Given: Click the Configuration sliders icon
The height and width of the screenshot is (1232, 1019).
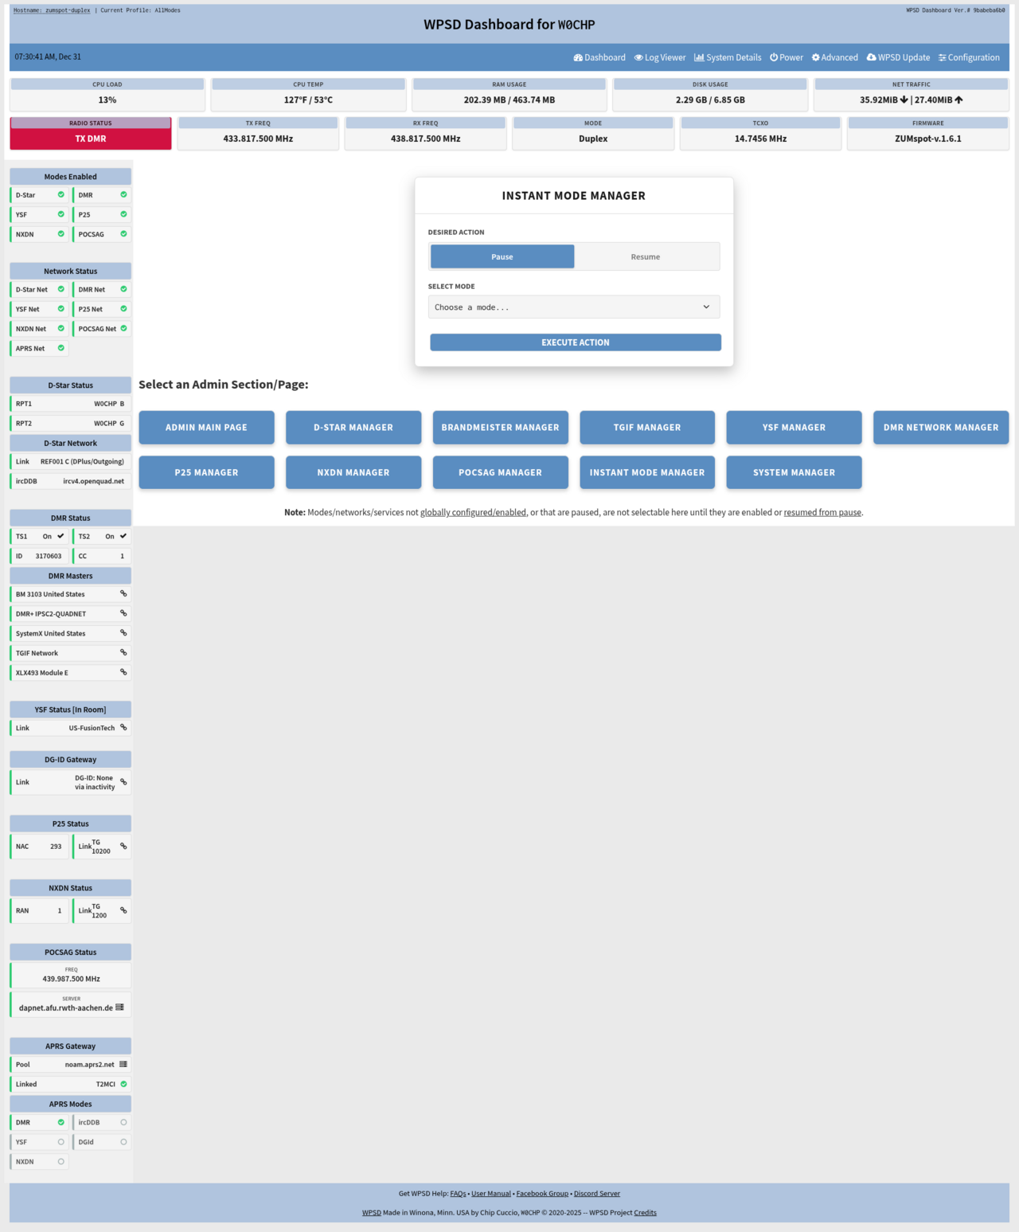Looking at the screenshot, I should pos(943,57).
